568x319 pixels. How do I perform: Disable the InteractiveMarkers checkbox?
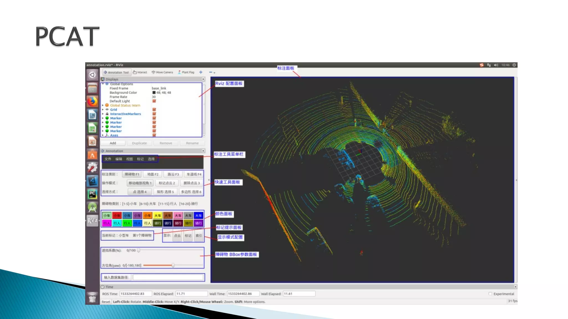(154, 114)
